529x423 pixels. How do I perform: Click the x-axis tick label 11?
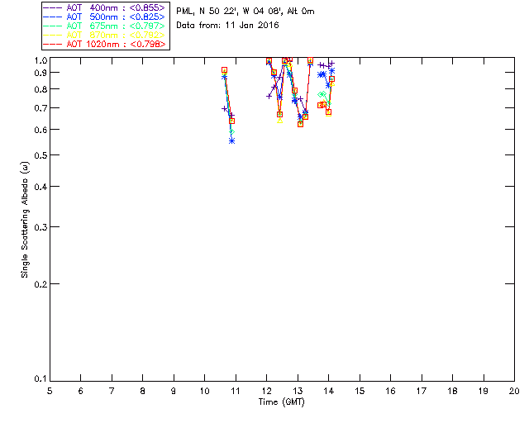coord(236,391)
